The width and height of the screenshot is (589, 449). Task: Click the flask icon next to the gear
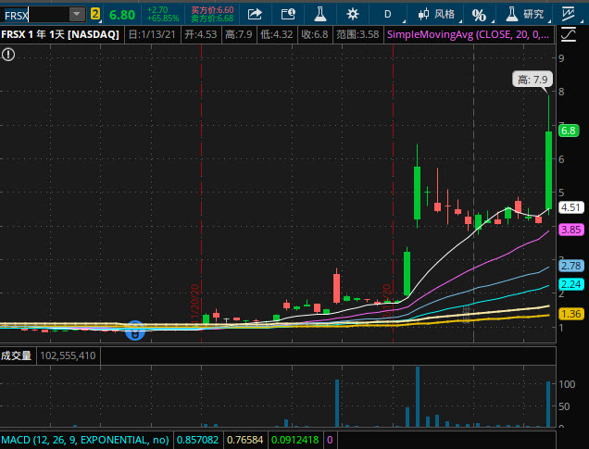pyautogui.click(x=320, y=14)
